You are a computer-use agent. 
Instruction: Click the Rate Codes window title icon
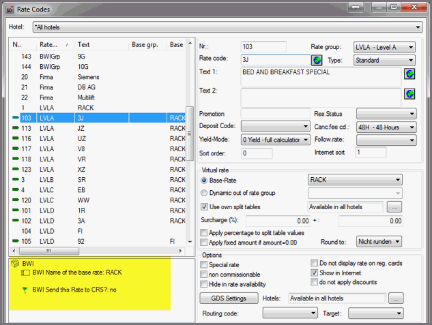pyautogui.click(x=10, y=8)
